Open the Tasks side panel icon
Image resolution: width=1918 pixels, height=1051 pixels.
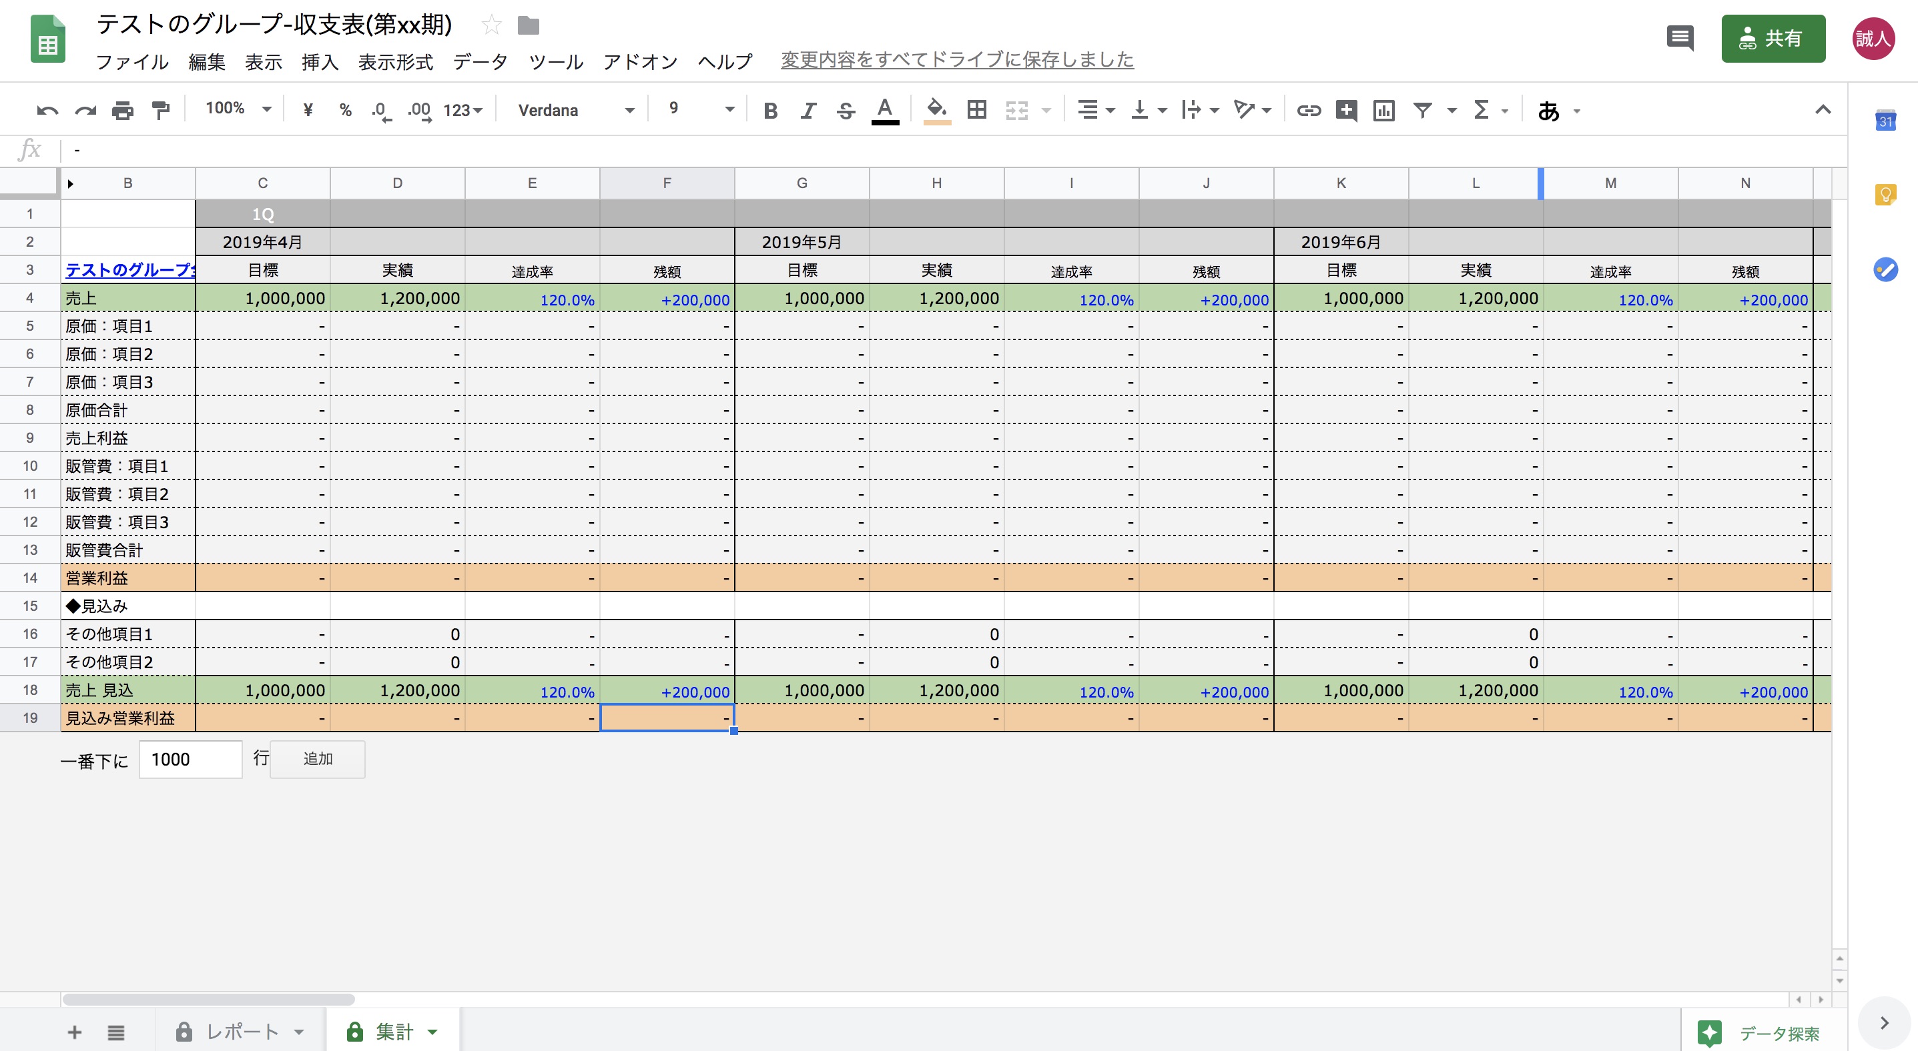coord(1885,269)
